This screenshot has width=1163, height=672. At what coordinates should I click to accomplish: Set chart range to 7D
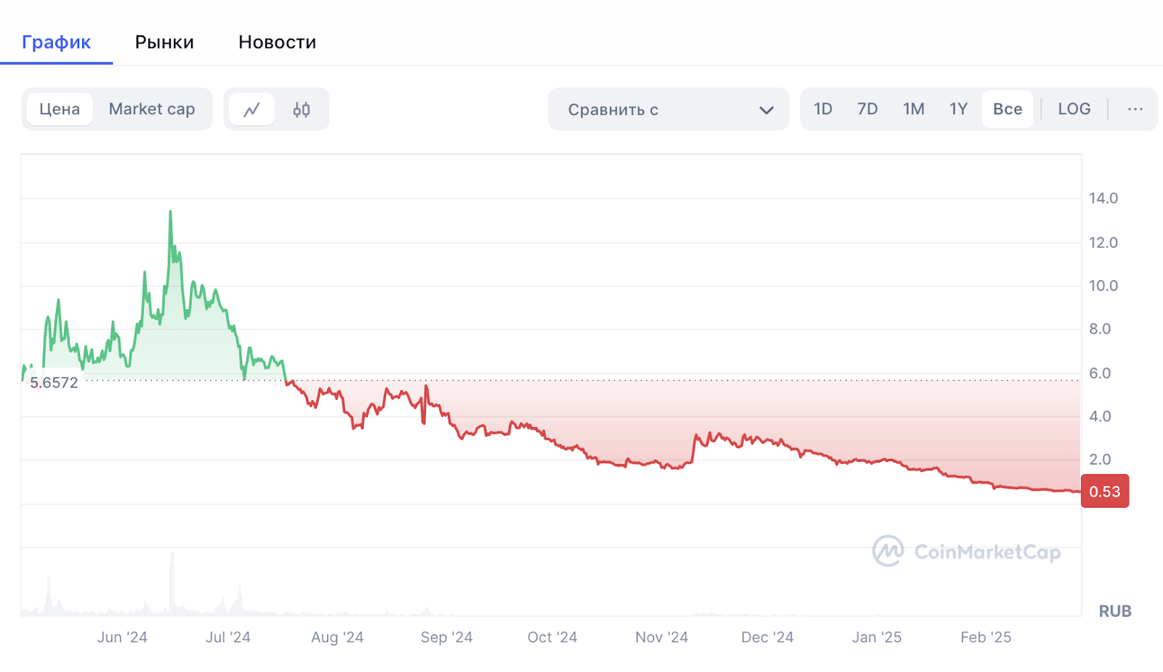tap(867, 109)
